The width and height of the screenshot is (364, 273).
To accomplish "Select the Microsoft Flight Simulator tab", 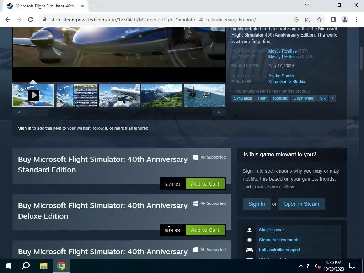I will [44, 6].
